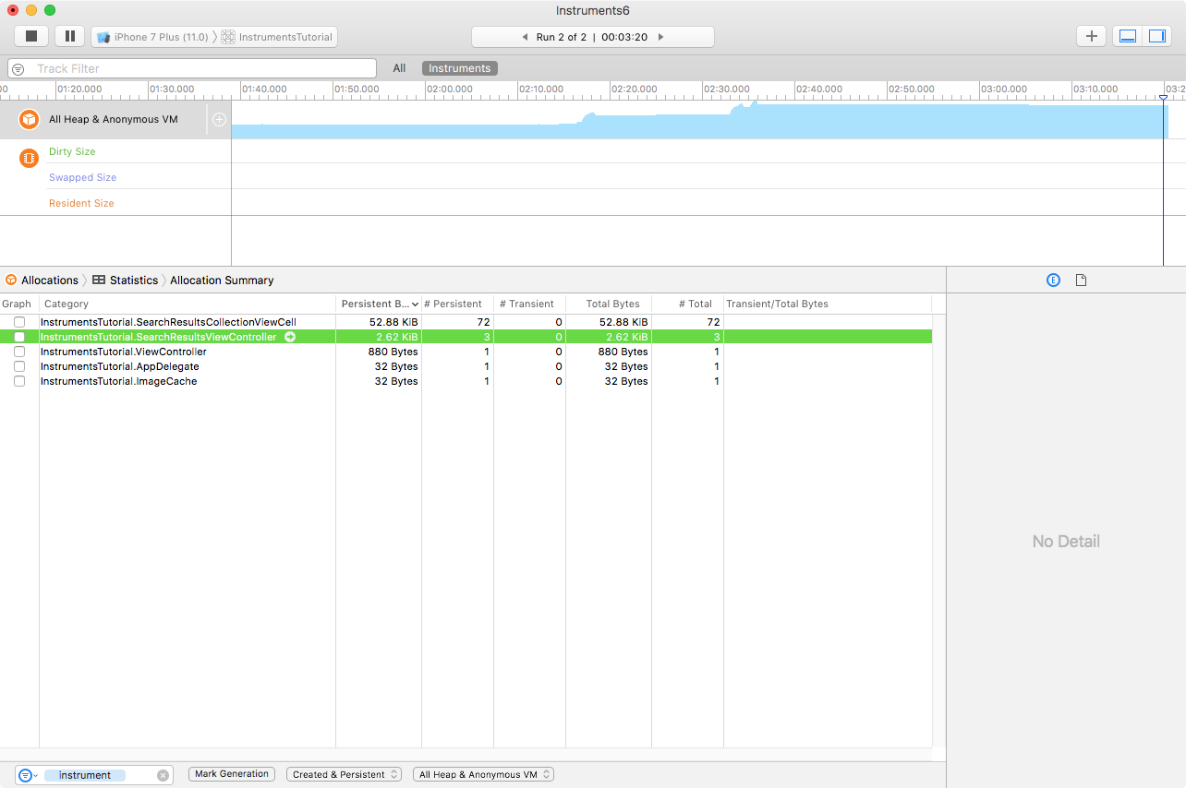1186x788 pixels.
Task: Select the Instruments track filter tab
Action: click(x=460, y=68)
